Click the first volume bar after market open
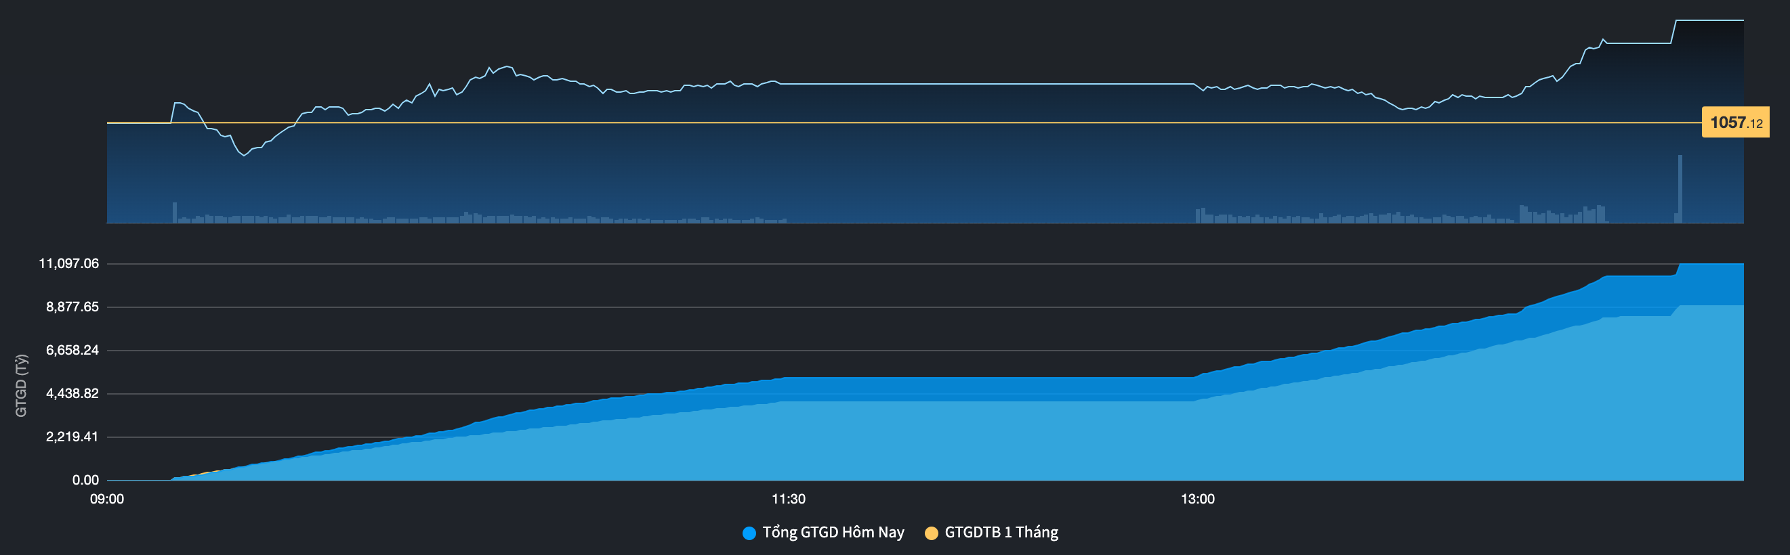The image size is (1790, 555). pos(174,213)
